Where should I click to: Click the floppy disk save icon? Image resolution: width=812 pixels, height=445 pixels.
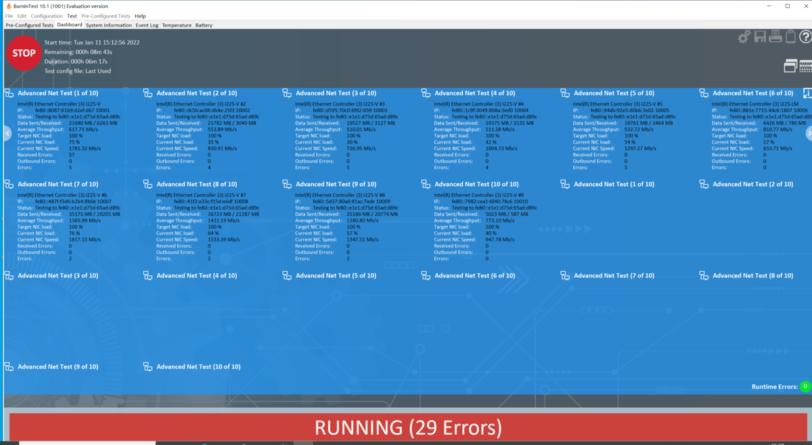pos(761,37)
